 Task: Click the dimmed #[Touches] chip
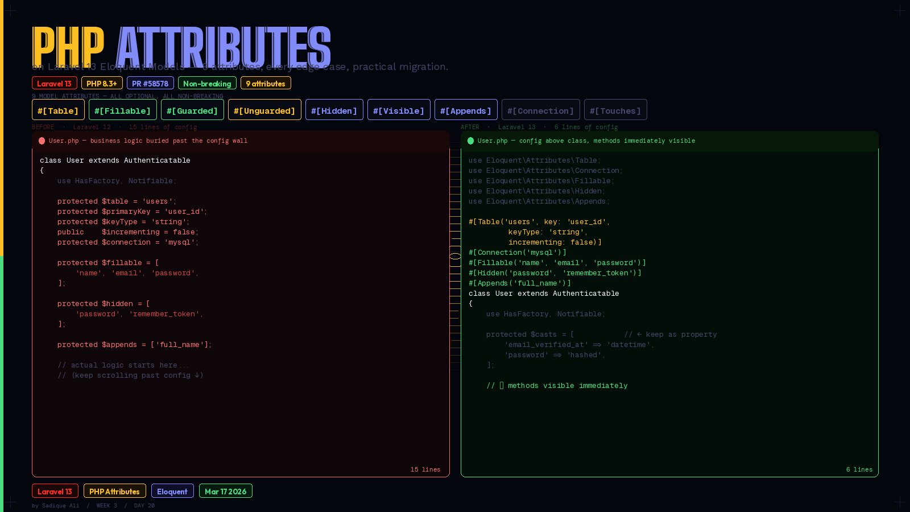(x=615, y=110)
